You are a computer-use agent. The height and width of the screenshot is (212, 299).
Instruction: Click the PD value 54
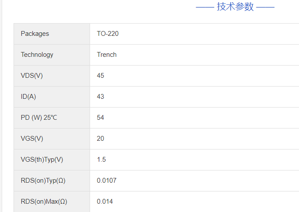pos(101,118)
